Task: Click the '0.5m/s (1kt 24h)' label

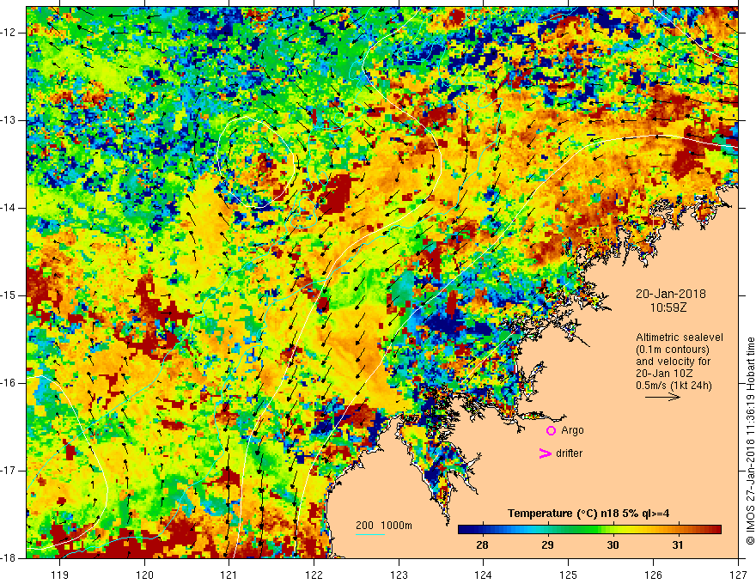Action: [x=674, y=386]
